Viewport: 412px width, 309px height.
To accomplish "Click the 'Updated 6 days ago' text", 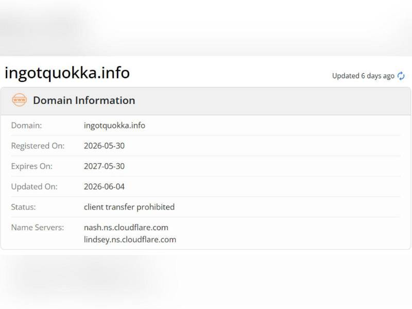I will (x=363, y=76).
